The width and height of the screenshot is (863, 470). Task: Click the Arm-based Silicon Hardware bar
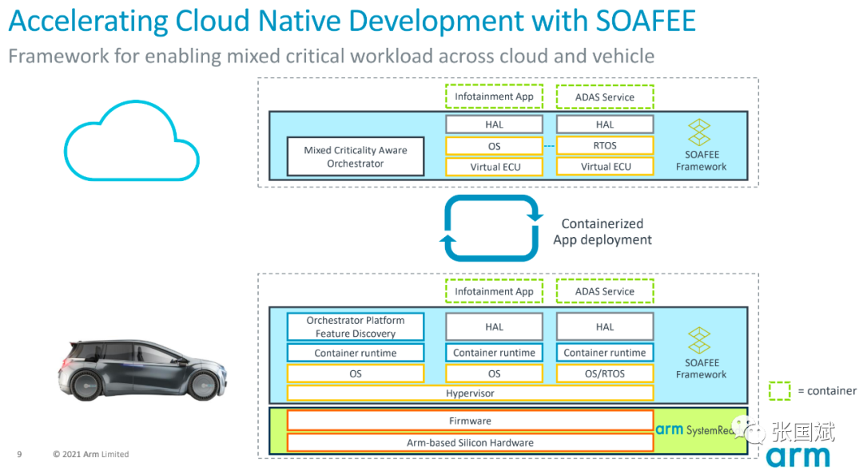tap(470, 443)
